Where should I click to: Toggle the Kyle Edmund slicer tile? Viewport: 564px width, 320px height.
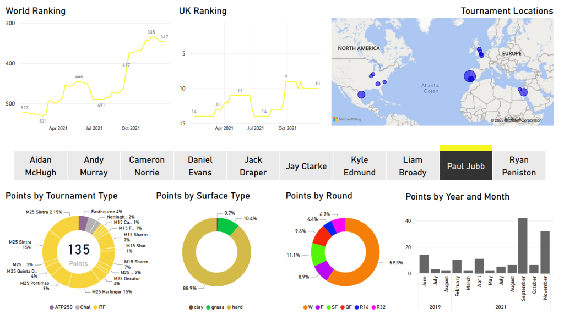360,166
